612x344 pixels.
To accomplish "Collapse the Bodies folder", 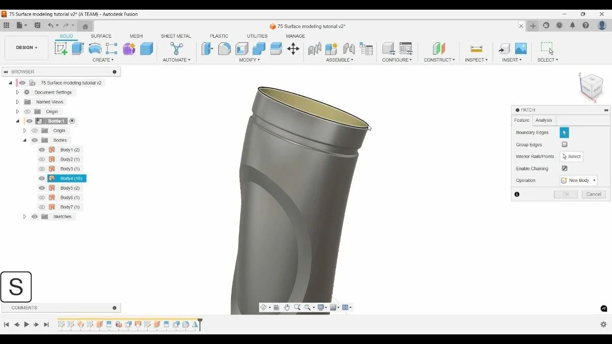I will 24,140.
